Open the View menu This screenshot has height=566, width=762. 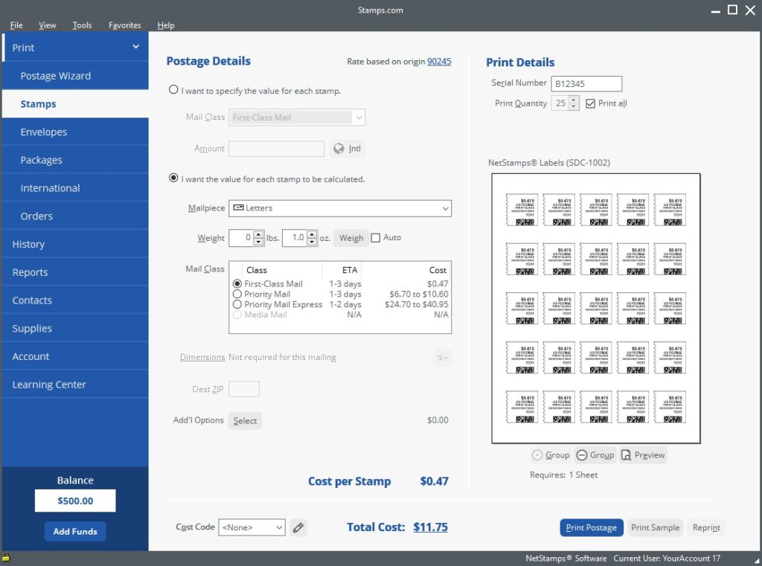point(47,25)
